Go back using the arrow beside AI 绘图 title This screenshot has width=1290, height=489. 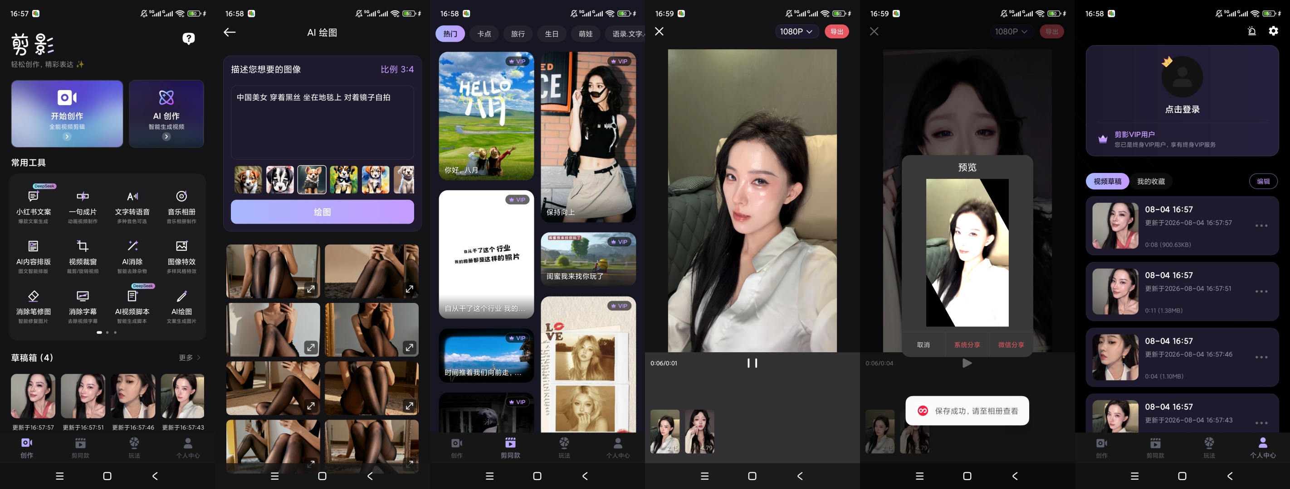coord(230,32)
